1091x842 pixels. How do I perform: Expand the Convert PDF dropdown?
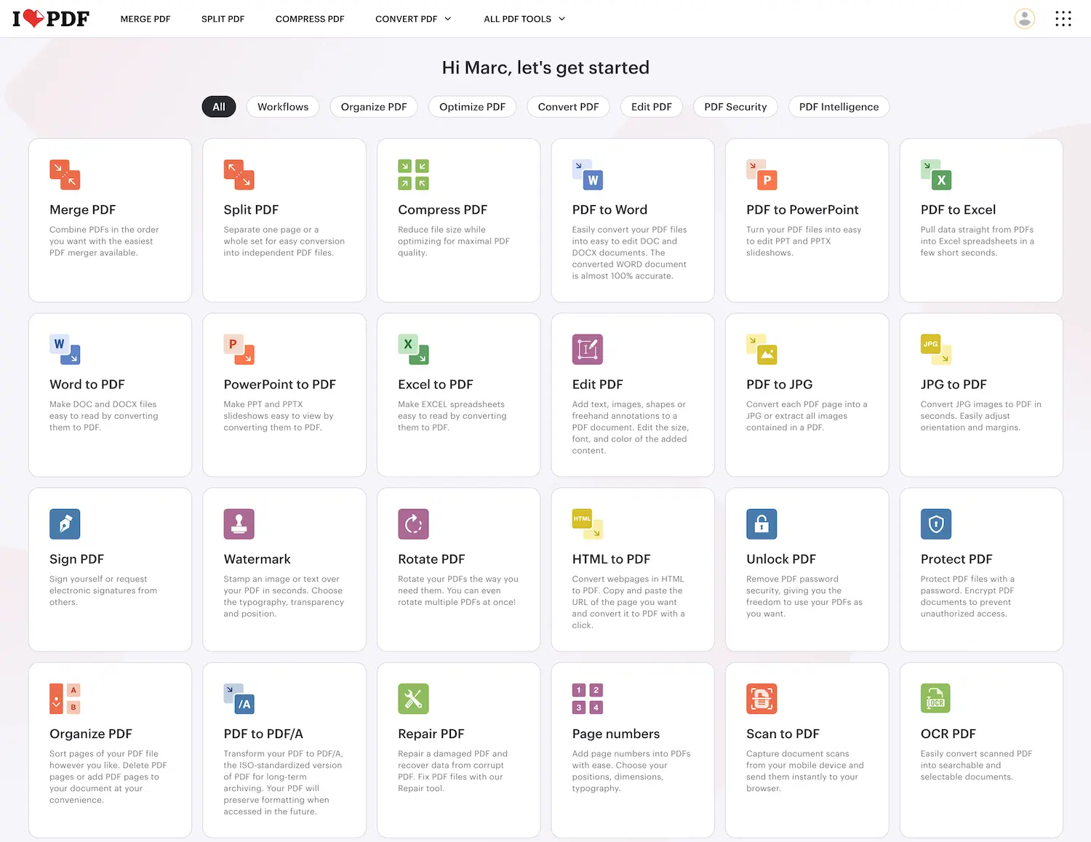(x=413, y=19)
